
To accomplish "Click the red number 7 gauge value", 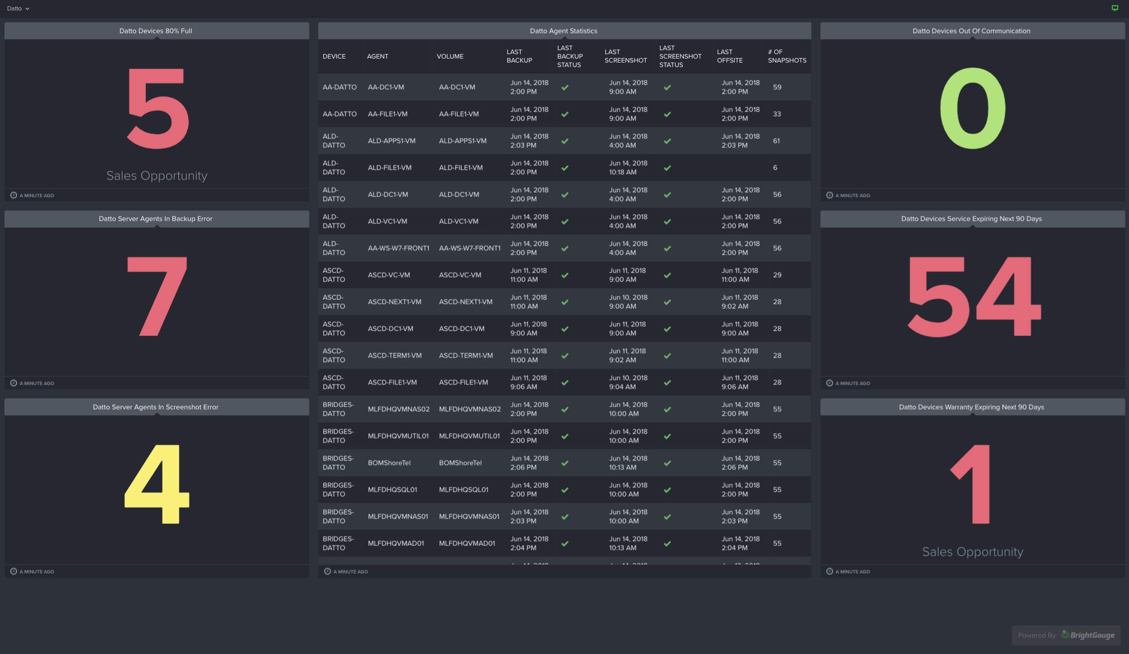I will (x=157, y=296).
